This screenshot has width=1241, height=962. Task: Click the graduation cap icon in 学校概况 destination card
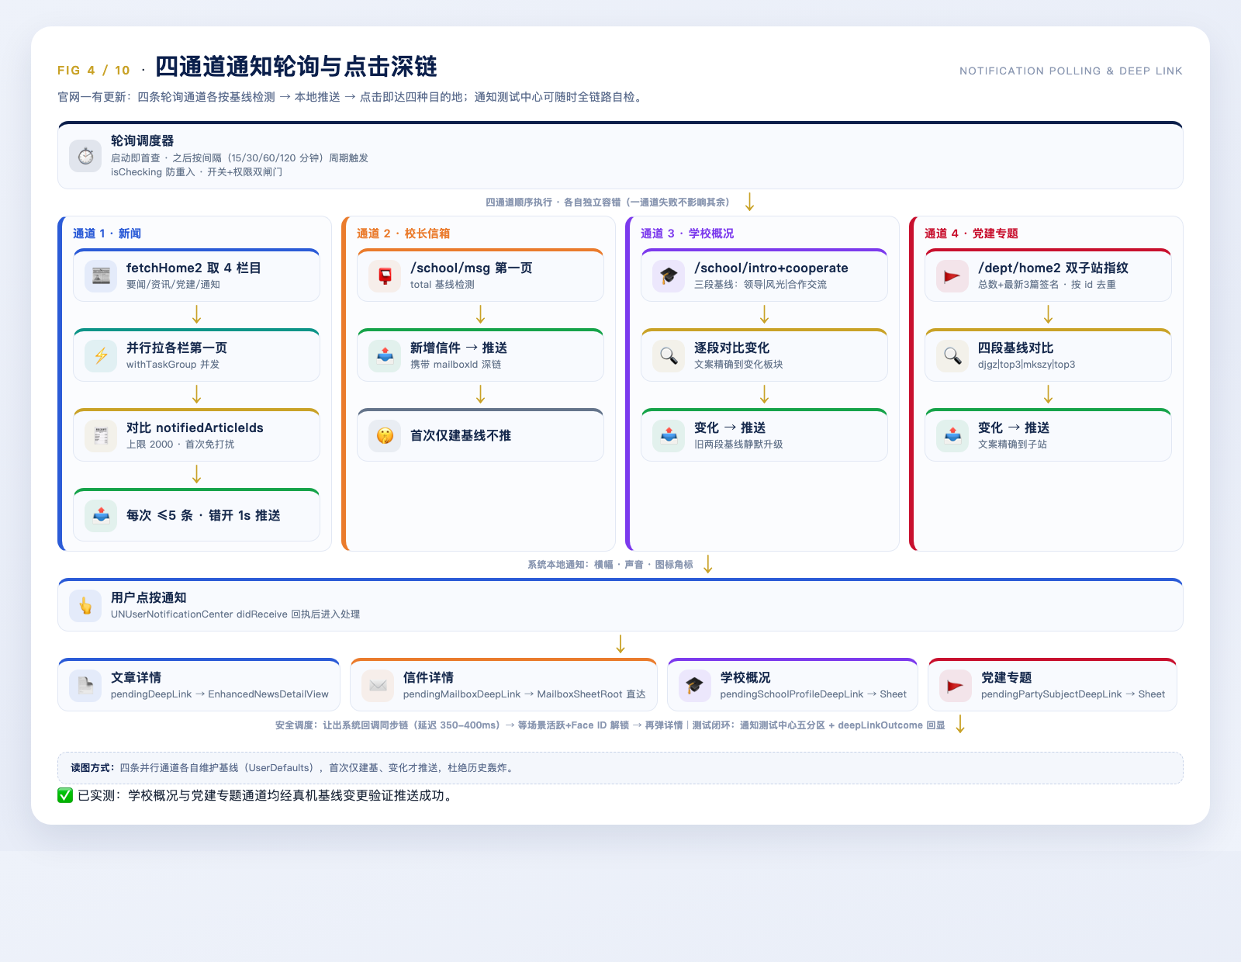[695, 686]
